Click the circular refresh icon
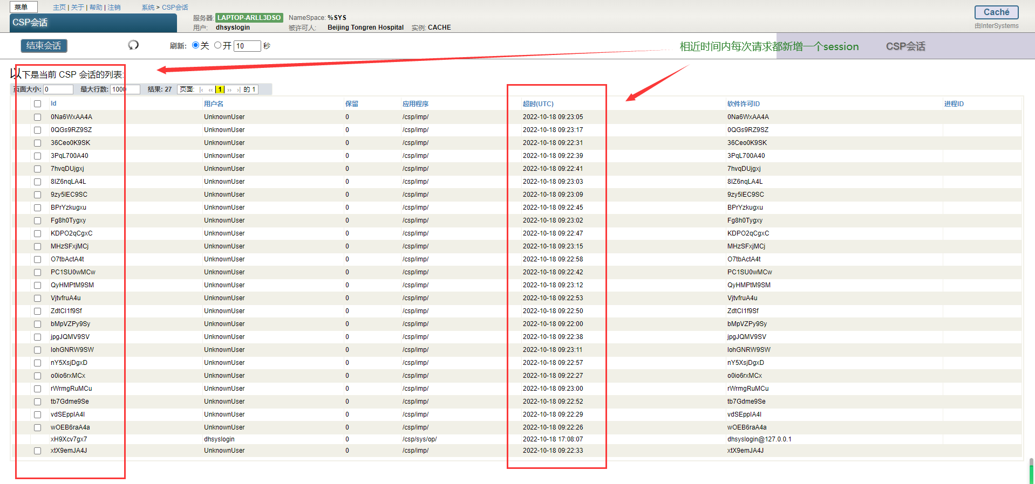The width and height of the screenshot is (1035, 484). [x=133, y=45]
